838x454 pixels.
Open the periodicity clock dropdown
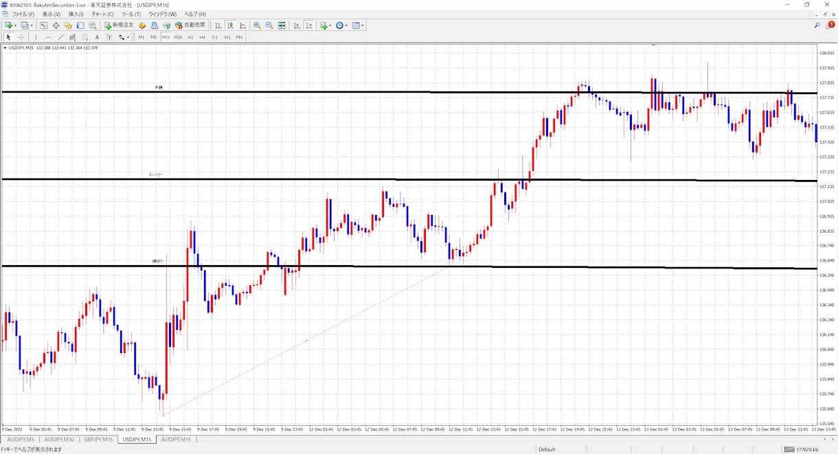point(342,25)
